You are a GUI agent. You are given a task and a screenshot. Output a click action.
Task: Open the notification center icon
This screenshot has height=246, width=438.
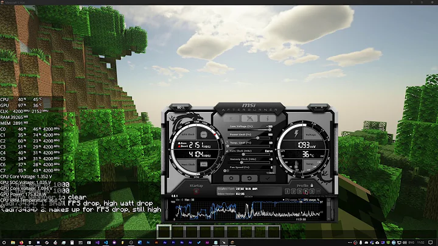point(430,242)
